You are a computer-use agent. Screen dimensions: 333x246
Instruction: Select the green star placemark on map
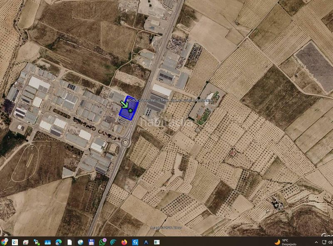[130, 111]
